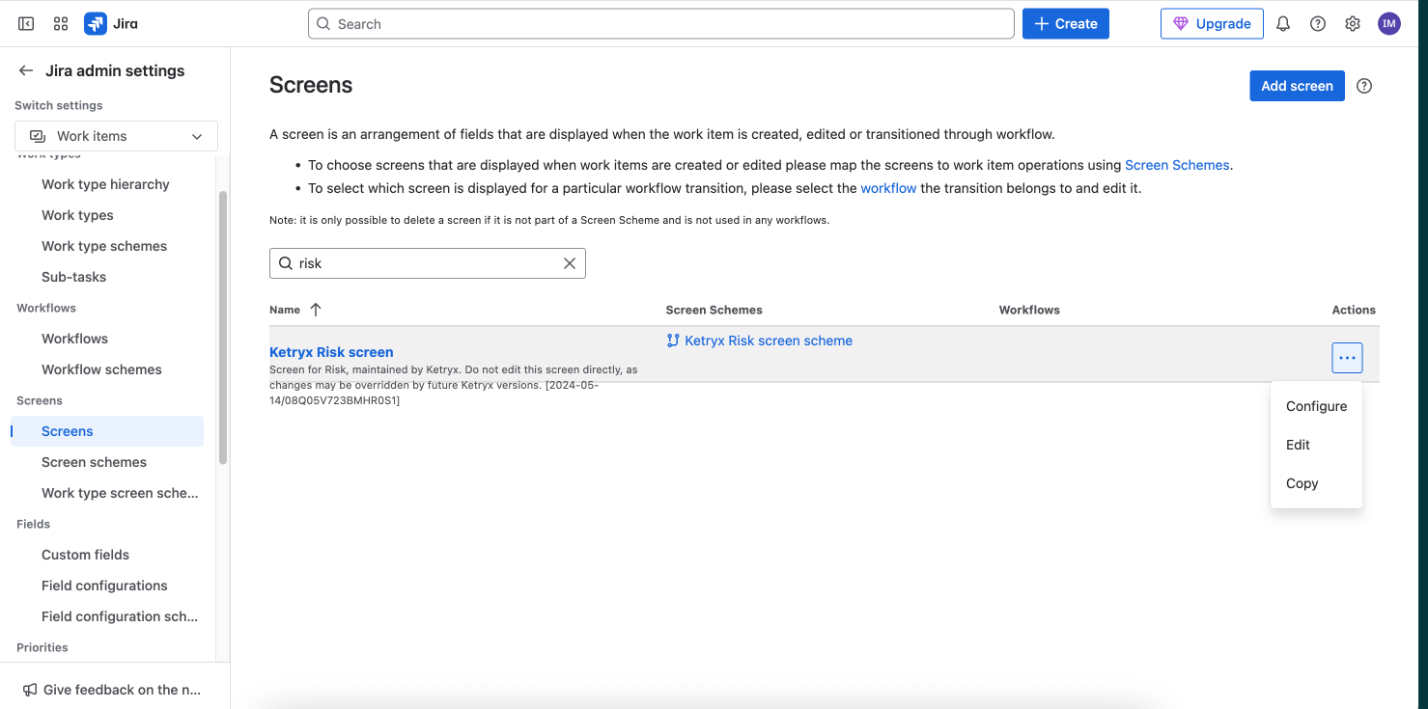Click the Priorities section label in the sidebar
This screenshot has width=1428, height=709.
(42, 647)
